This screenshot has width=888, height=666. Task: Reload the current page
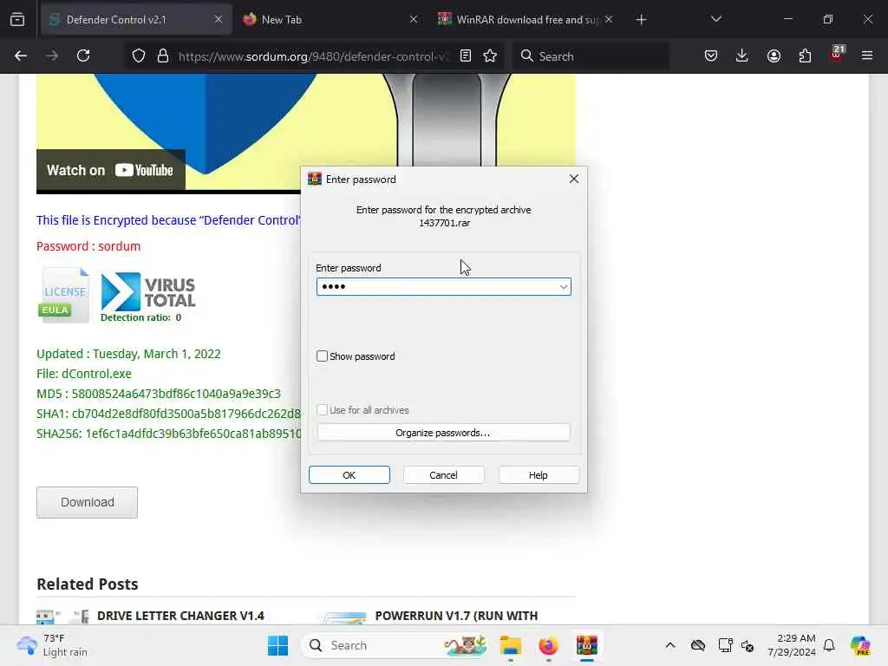tap(83, 55)
